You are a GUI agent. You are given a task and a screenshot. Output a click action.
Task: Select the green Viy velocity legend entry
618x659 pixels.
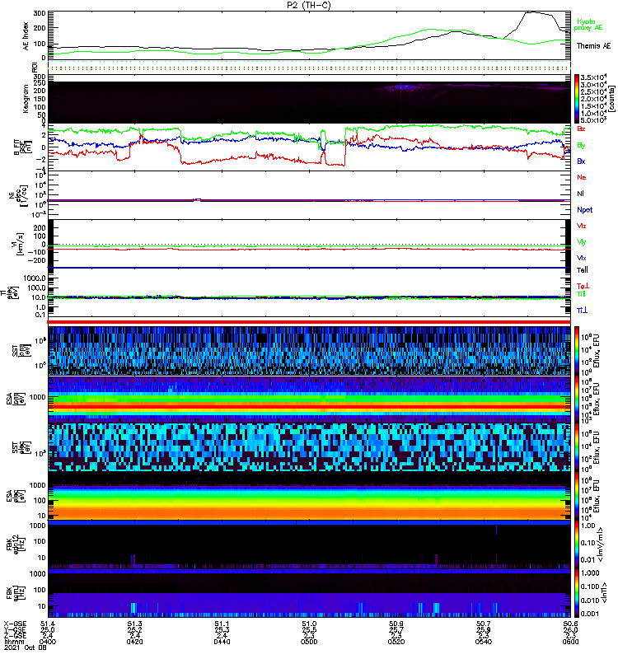pyautogui.click(x=582, y=242)
